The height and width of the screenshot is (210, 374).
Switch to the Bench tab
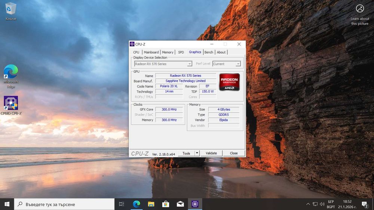click(x=209, y=52)
